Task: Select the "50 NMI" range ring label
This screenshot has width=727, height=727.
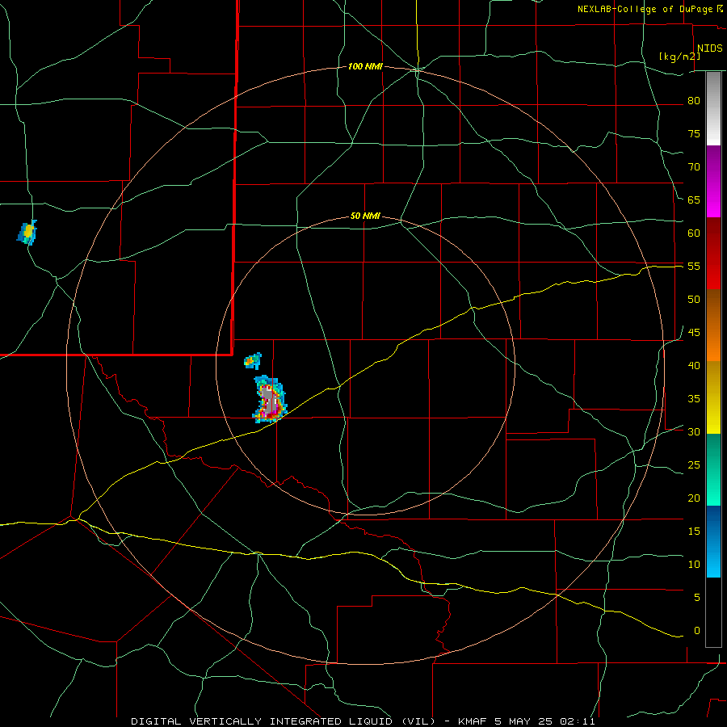Action: click(365, 216)
